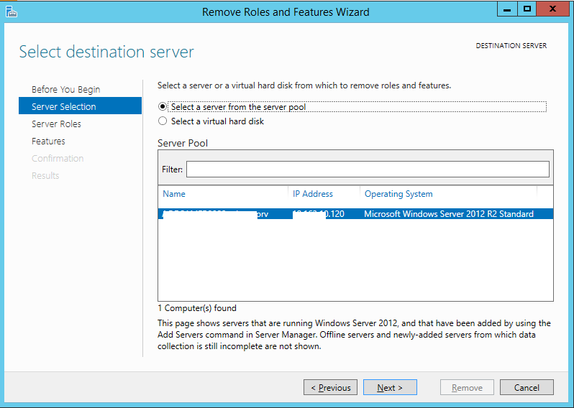
Task: Go to the Server Selection step
Action: tap(80, 106)
